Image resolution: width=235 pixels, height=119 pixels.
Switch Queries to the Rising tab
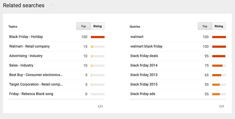[219, 26]
